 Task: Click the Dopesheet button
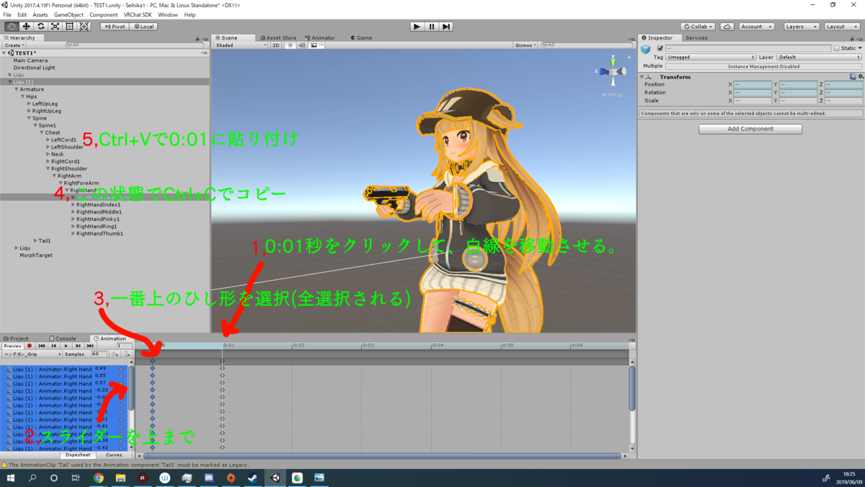click(79, 455)
